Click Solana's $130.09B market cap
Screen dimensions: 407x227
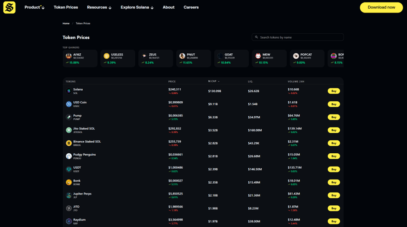(215, 91)
